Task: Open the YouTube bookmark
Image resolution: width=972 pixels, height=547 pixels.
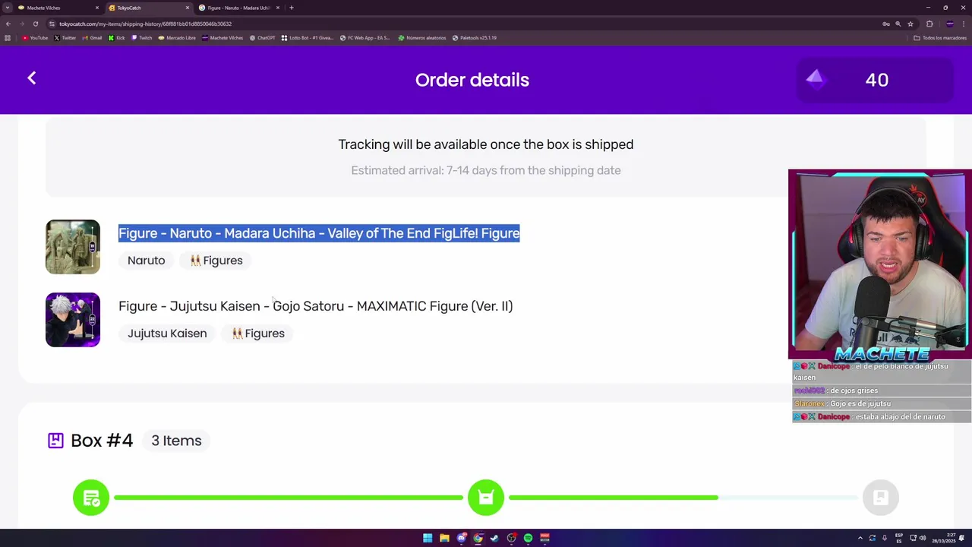Action: pos(35,38)
